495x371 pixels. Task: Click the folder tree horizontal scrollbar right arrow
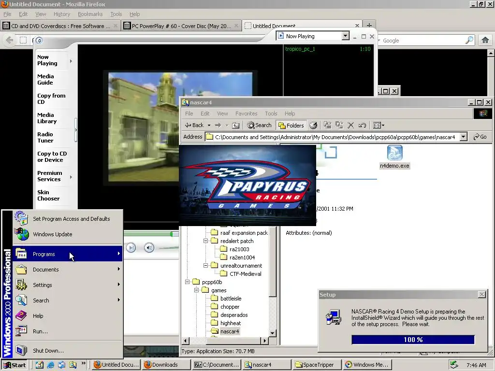tap(264, 341)
